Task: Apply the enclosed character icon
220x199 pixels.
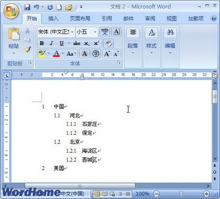Action: (96, 54)
